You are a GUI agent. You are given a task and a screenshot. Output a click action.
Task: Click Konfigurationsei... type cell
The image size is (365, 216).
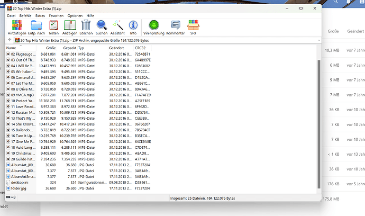[x=93, y=183]
